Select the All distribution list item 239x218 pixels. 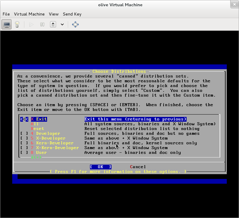coord(35,124)
